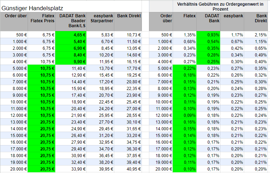Click the '5,83 €' easybank cell
This screenshot has height=173, width=270.
[100, 35]
